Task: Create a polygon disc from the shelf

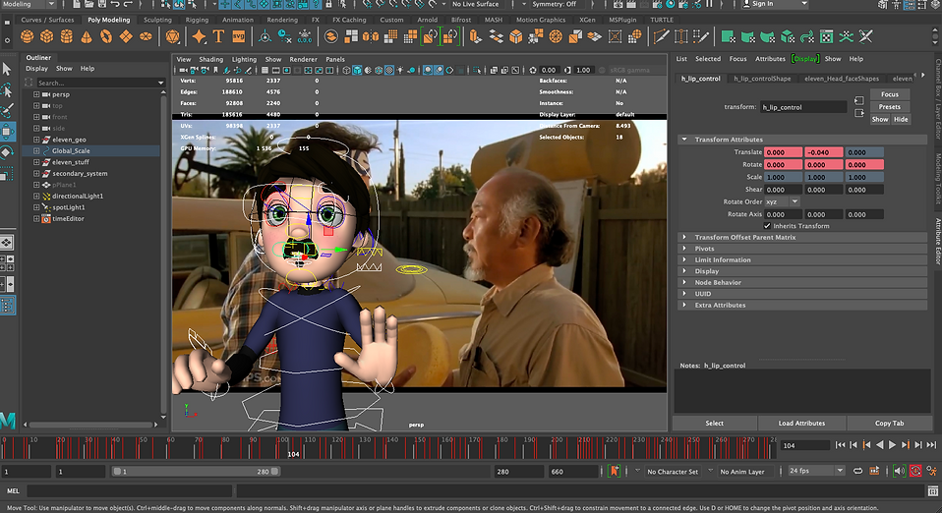Action: click(146, 36)
